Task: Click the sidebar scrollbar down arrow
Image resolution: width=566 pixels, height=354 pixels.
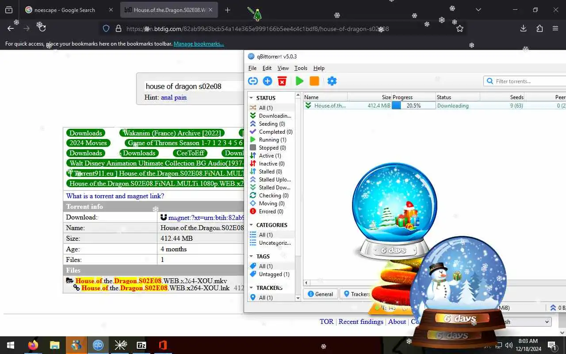Action: point(298,298)
